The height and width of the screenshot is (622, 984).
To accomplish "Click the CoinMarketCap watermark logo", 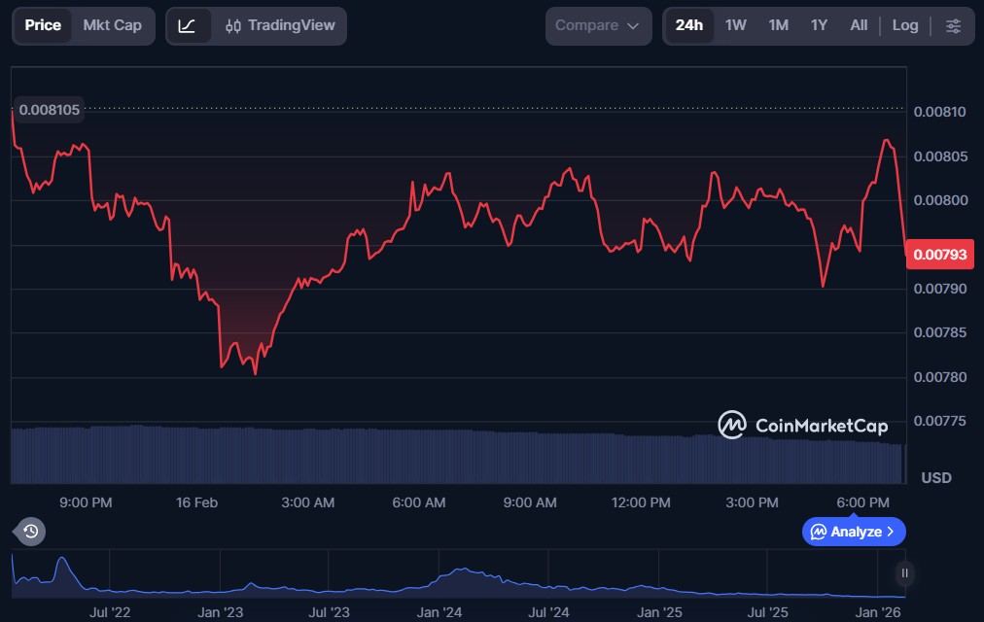I will pyautogui.click(x=802, y=425).
